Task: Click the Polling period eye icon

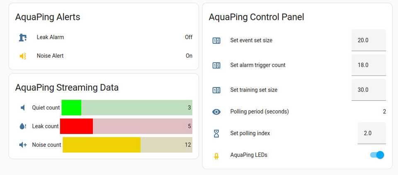Action: [x=216, y=112]
